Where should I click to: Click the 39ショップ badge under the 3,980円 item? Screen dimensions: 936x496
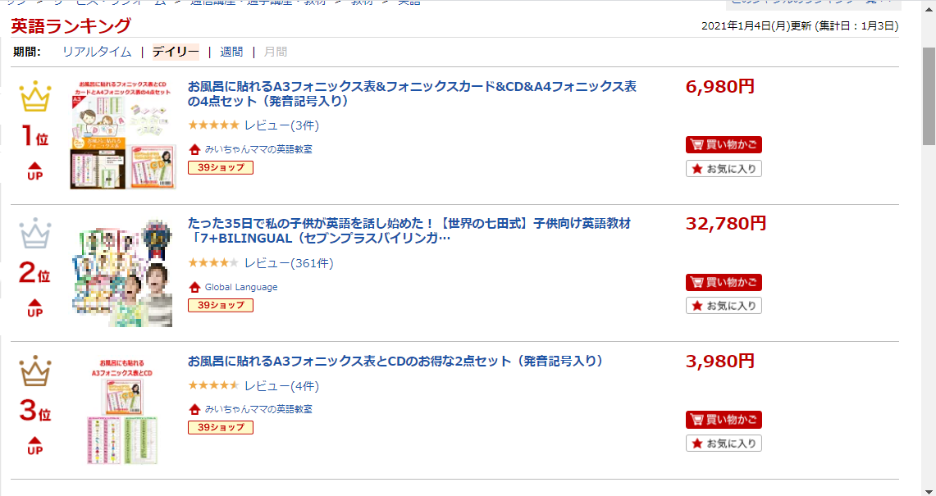pos(221,427)
